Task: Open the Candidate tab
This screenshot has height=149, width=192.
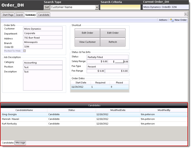Action: tap(44, 15)
